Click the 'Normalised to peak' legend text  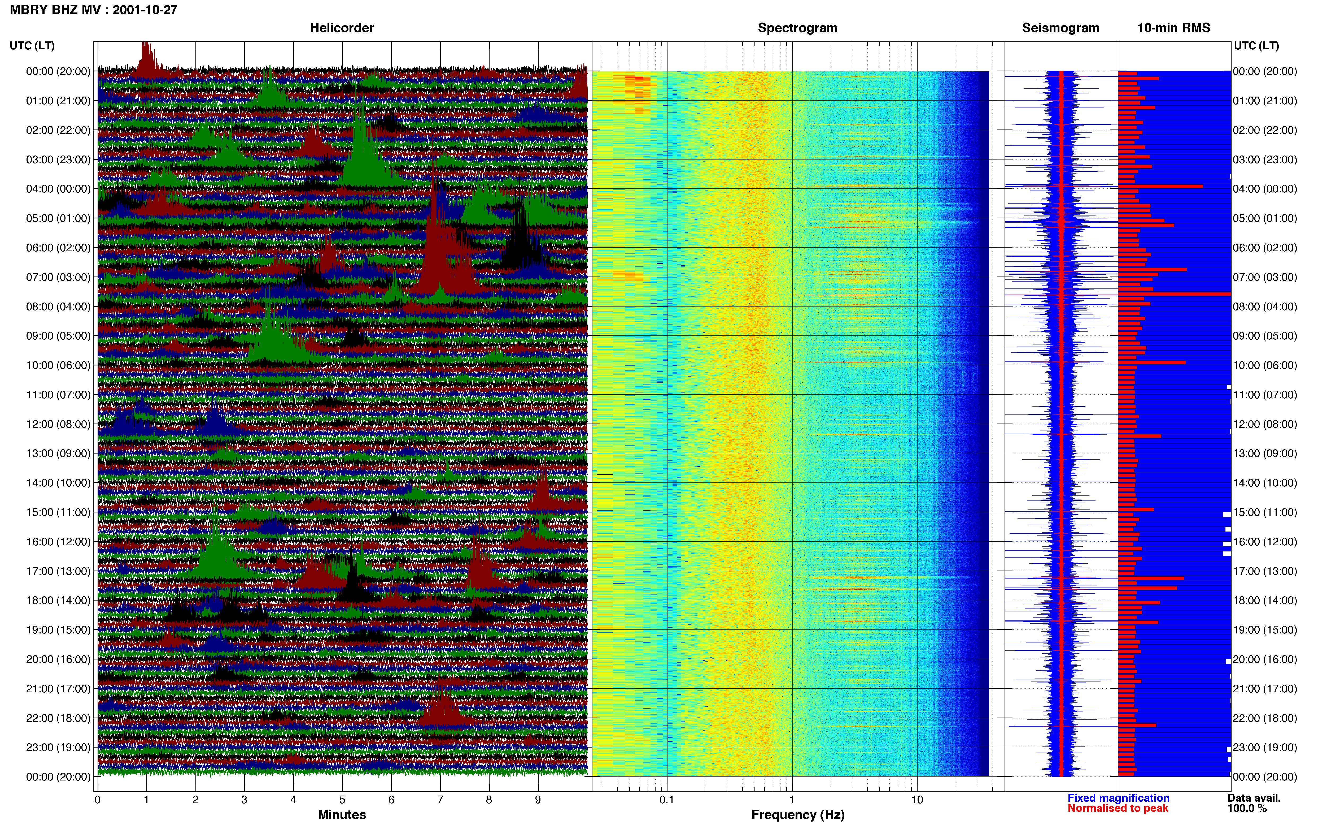(1118, 809)
